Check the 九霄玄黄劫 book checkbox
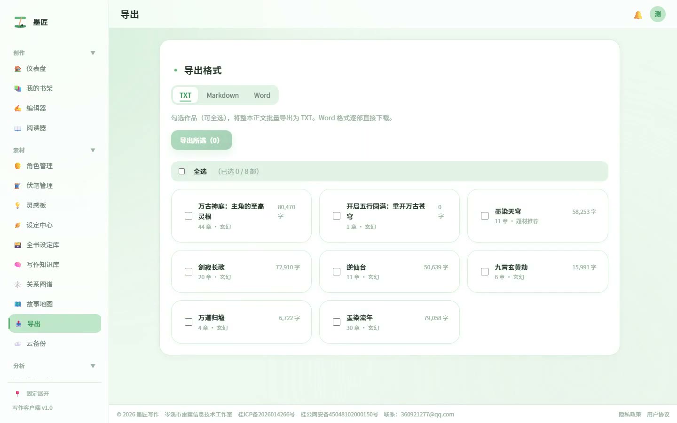This screenshot has width=677, height=423. tap(485, 272)
